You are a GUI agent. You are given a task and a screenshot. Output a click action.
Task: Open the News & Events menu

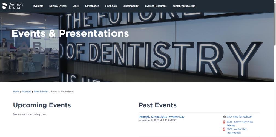click(x=58, y=6)
